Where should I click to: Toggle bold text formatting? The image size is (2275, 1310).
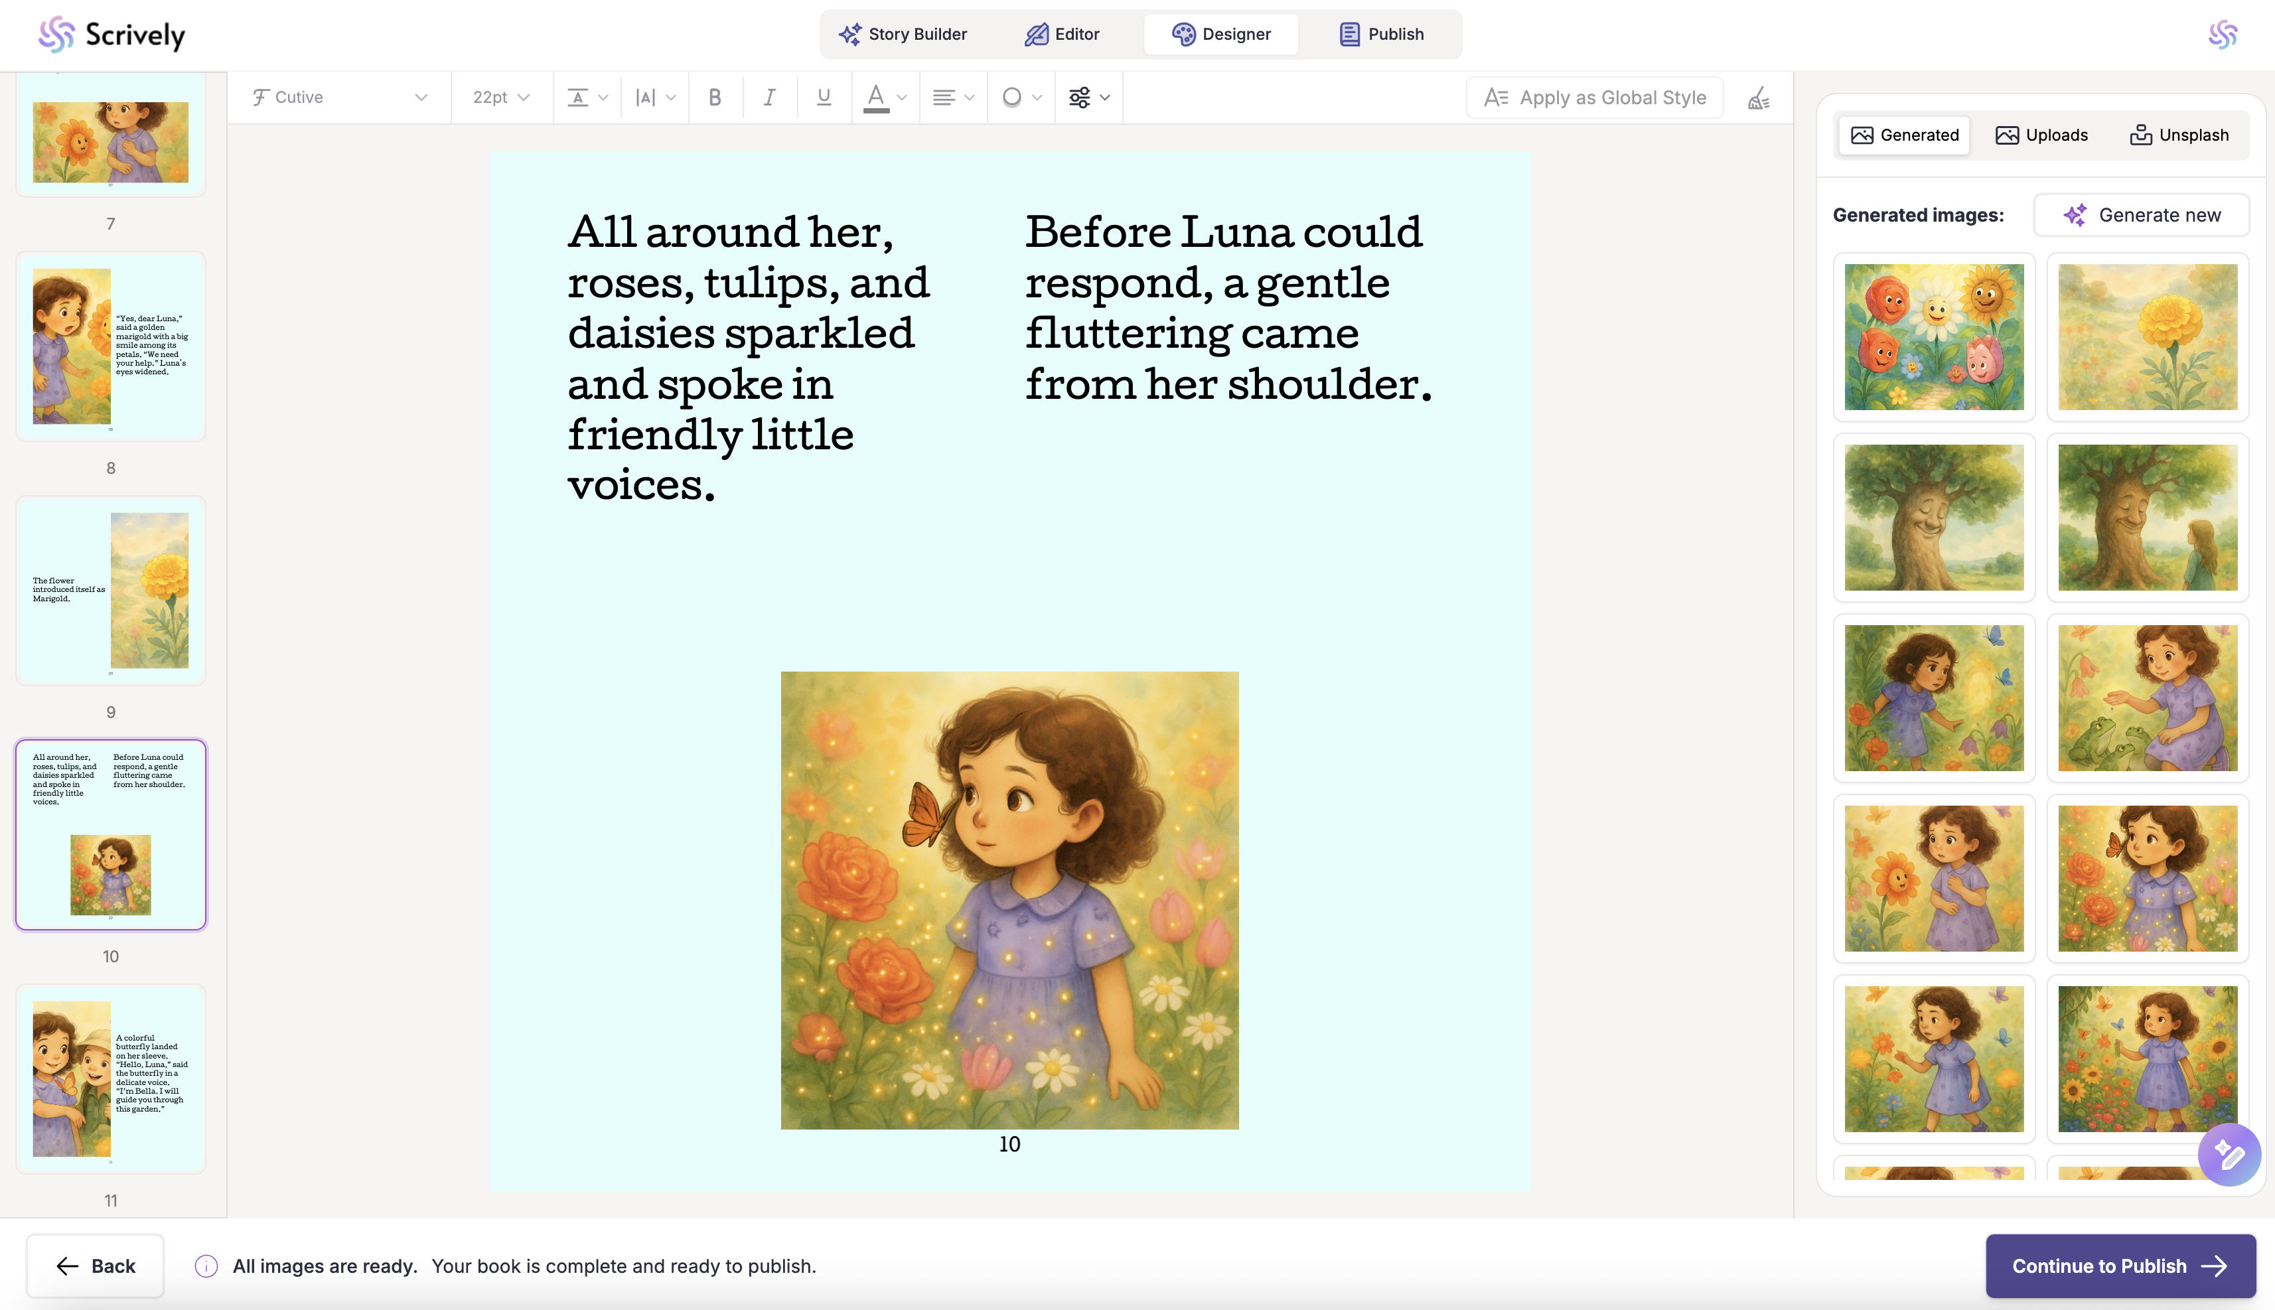(715, 97)
